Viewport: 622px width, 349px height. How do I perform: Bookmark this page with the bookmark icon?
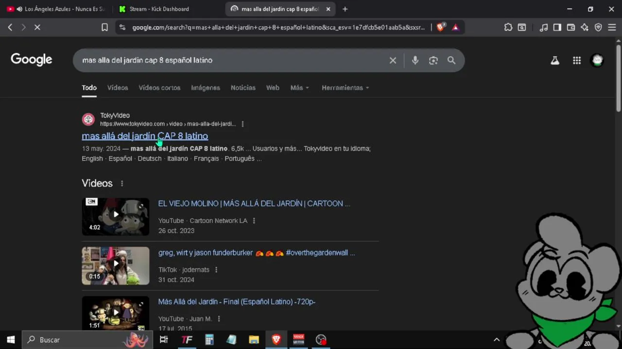tap(104, 28)
